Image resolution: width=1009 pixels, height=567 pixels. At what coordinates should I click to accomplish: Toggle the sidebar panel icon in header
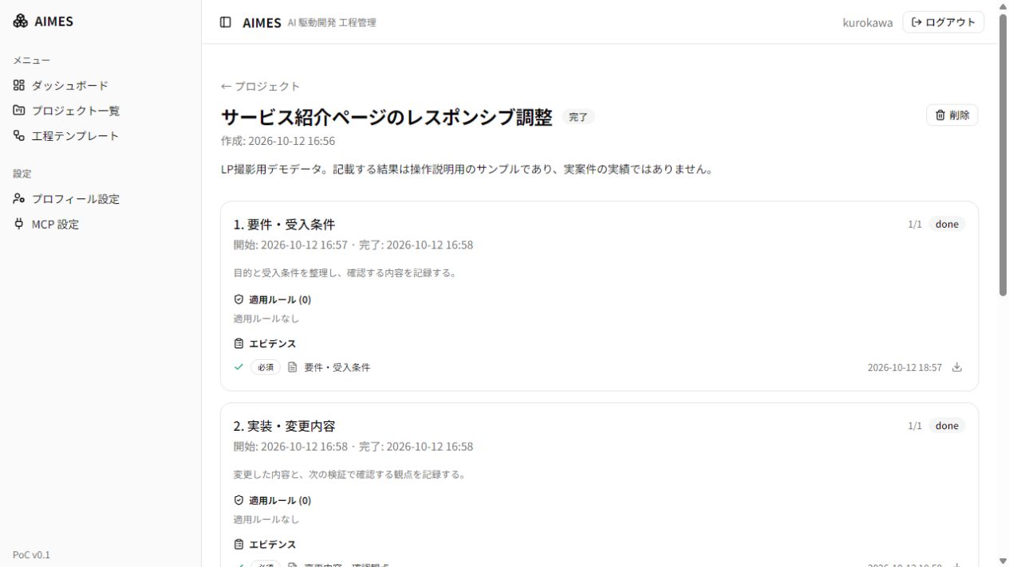coord(226,22)
